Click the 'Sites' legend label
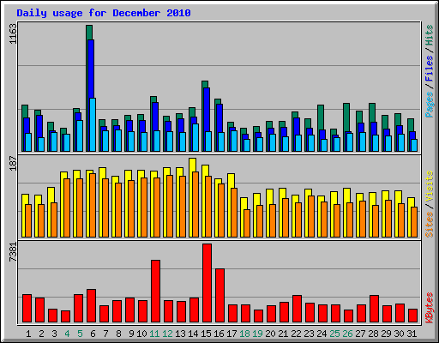Screen dimensions: 439x343 429,225
